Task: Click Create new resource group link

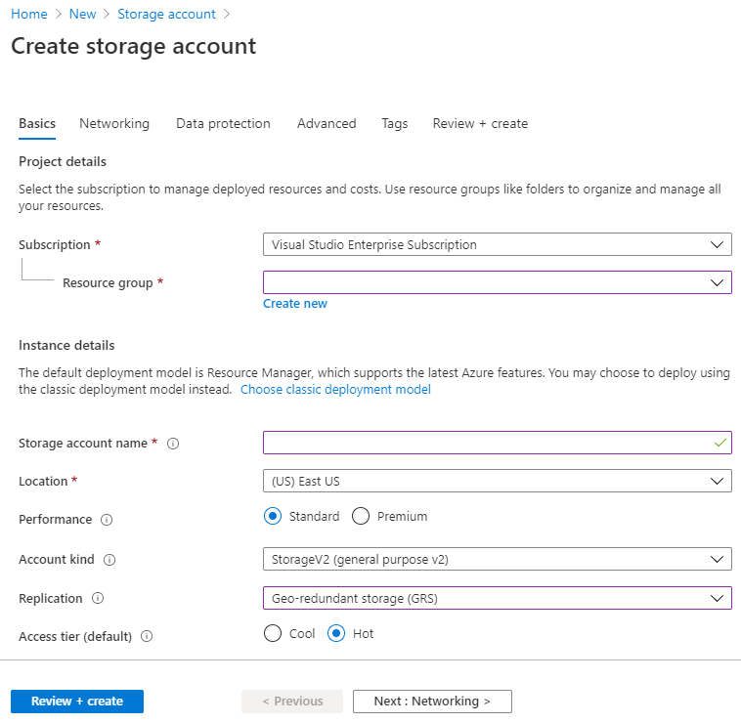Action: coord(295,304)
